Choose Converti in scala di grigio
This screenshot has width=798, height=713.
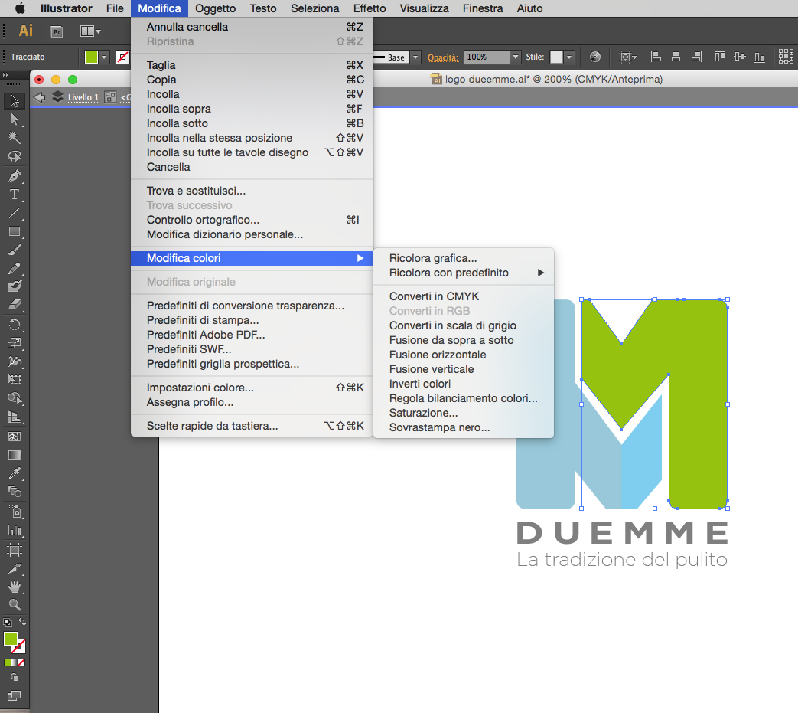coord(464,325)
